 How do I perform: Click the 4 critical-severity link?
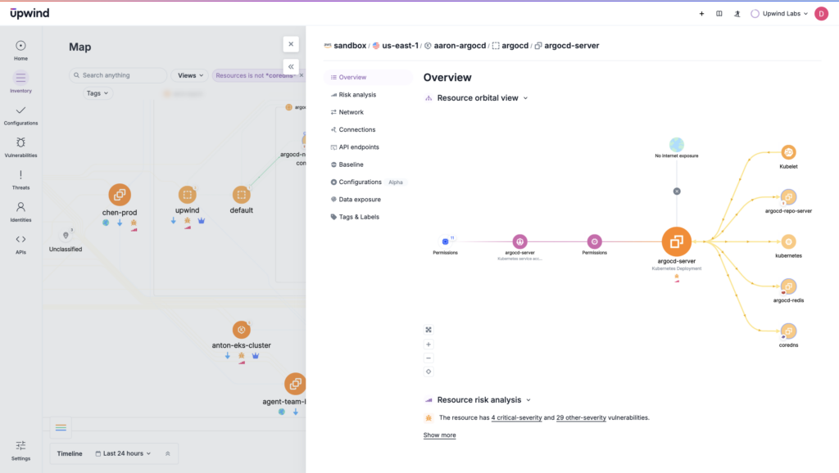[x=516, y=418]
